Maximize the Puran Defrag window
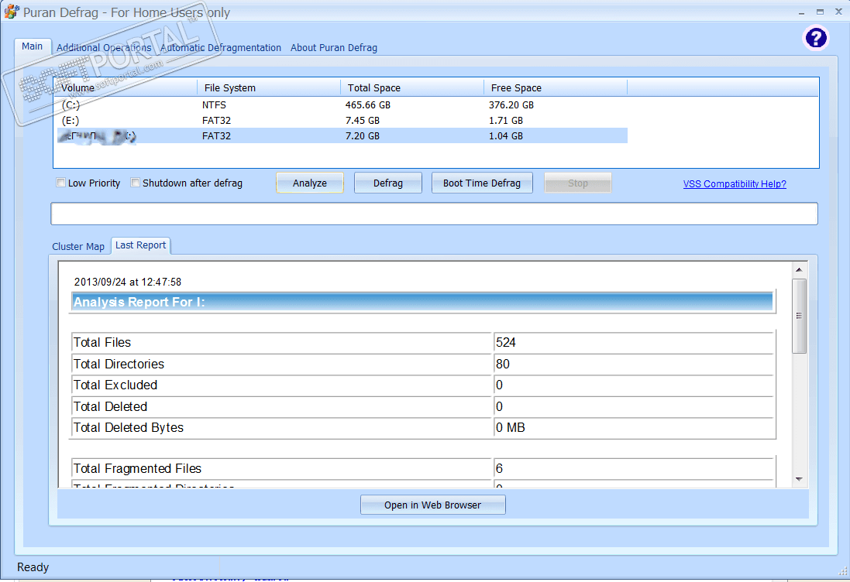This screenshot has height=582, width=850. pos(821,12)
